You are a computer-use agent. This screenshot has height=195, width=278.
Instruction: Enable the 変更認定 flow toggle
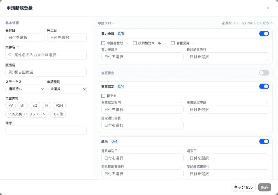[264, 73]
